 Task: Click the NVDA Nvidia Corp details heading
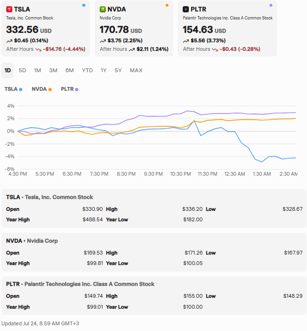pos(32,241)
